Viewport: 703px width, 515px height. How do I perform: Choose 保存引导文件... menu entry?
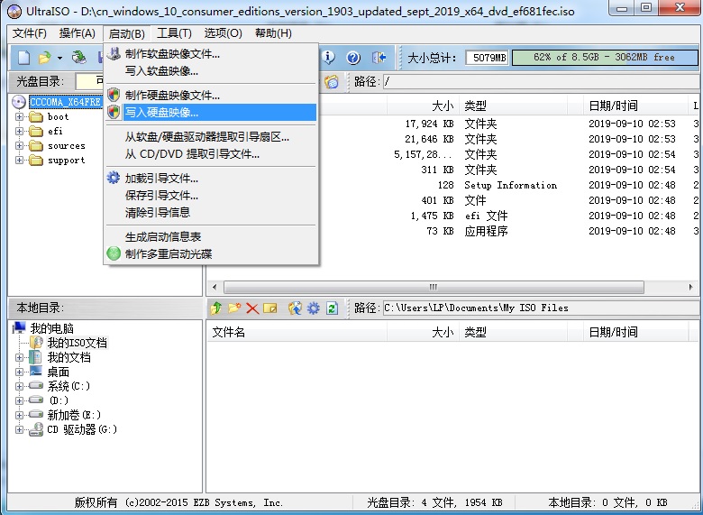(211, 195)
